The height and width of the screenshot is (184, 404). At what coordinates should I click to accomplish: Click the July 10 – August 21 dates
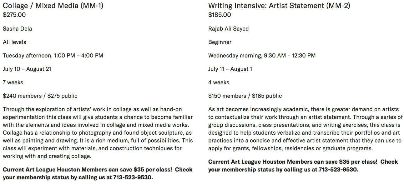pos(27,69)
